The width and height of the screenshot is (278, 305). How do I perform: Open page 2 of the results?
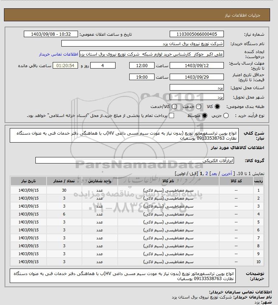click(x=207, y=174)
